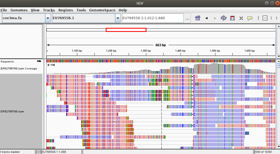
Task: Open the genome dropdown arrow for cov3ma.fa
Action: pos(48,18)
